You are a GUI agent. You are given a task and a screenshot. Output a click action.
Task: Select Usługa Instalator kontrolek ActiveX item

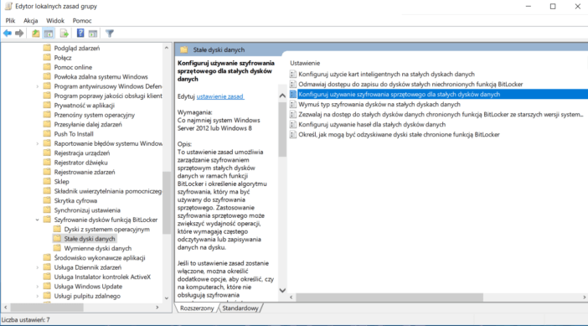pyautogui.click(x=102, y=277)
